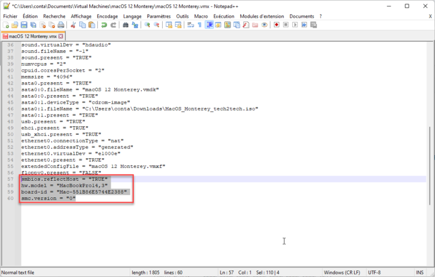
Task: Toggle show all characters pilcrow
Action: (x=200, y=25)
